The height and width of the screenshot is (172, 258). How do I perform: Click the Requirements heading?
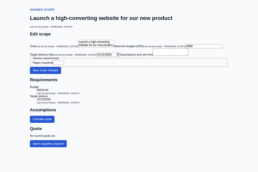point(44,80)
